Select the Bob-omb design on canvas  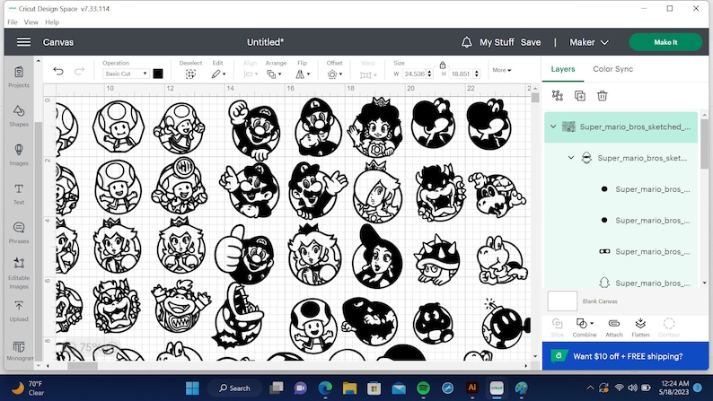(506, 323)
